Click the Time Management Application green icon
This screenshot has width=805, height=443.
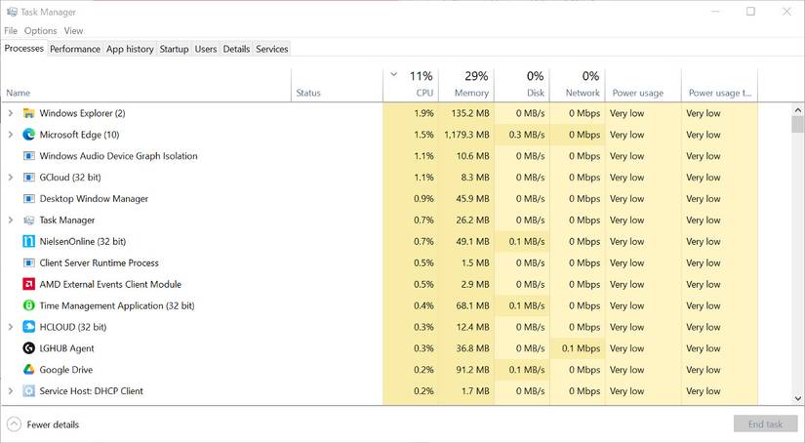(x=28, y=305)
